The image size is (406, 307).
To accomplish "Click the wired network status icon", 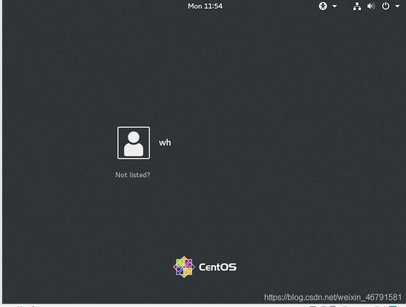I will click(x=357, y=6).
